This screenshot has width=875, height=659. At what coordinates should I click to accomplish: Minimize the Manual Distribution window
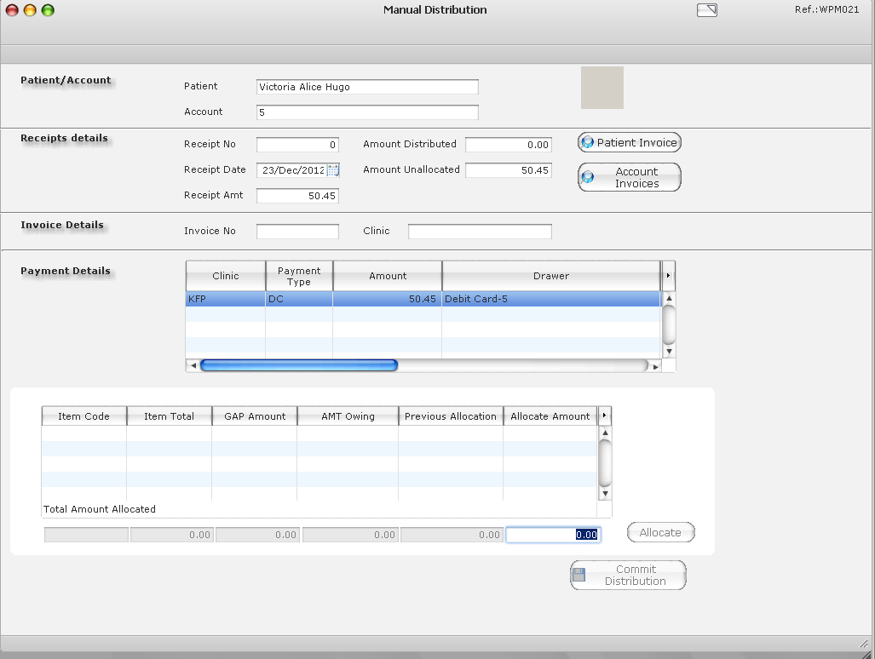(x=30, y=10)
